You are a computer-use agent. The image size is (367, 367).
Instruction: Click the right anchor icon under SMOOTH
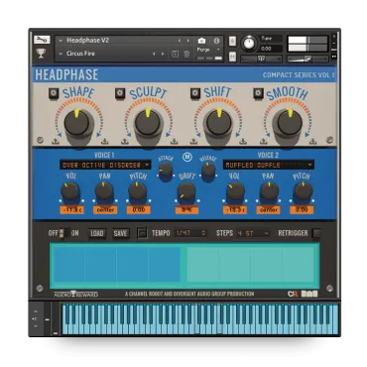click(x=312, y=142)
